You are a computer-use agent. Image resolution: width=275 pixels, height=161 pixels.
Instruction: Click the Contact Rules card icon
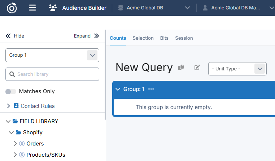pos(16,106)
